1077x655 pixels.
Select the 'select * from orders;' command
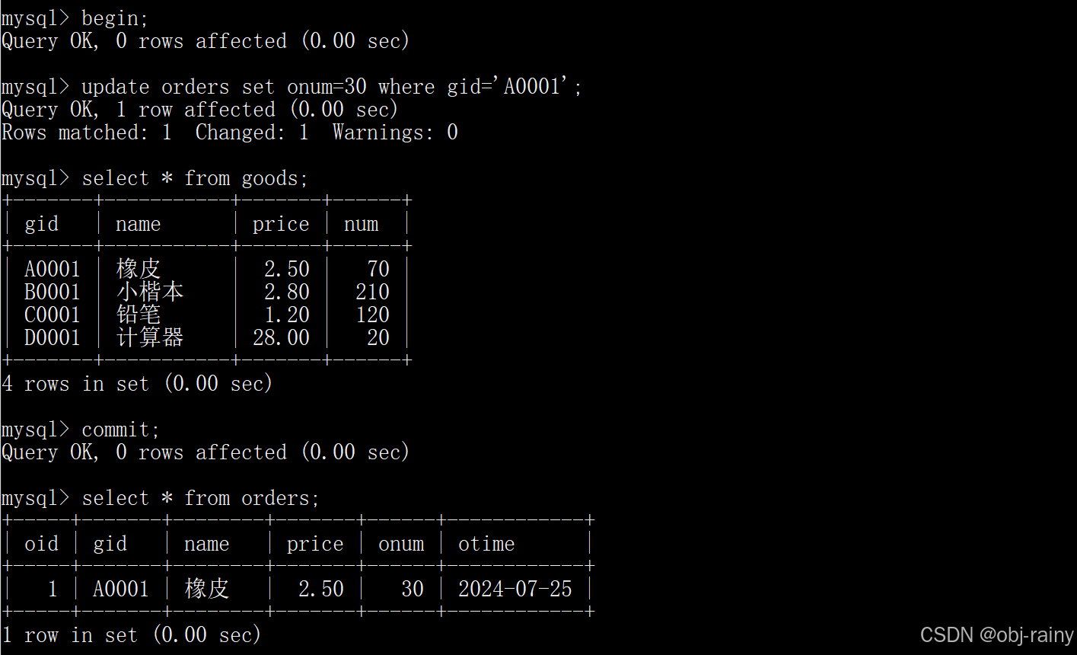[200, 498]
